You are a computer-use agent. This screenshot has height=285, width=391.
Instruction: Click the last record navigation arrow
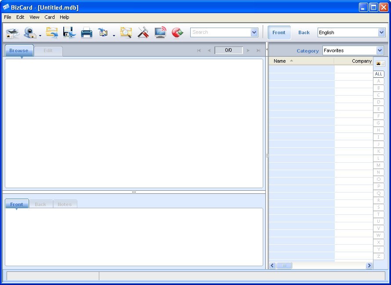pos(258,50)
